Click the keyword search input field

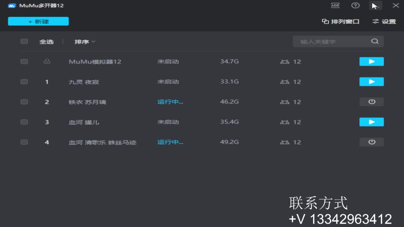(331, 41)
